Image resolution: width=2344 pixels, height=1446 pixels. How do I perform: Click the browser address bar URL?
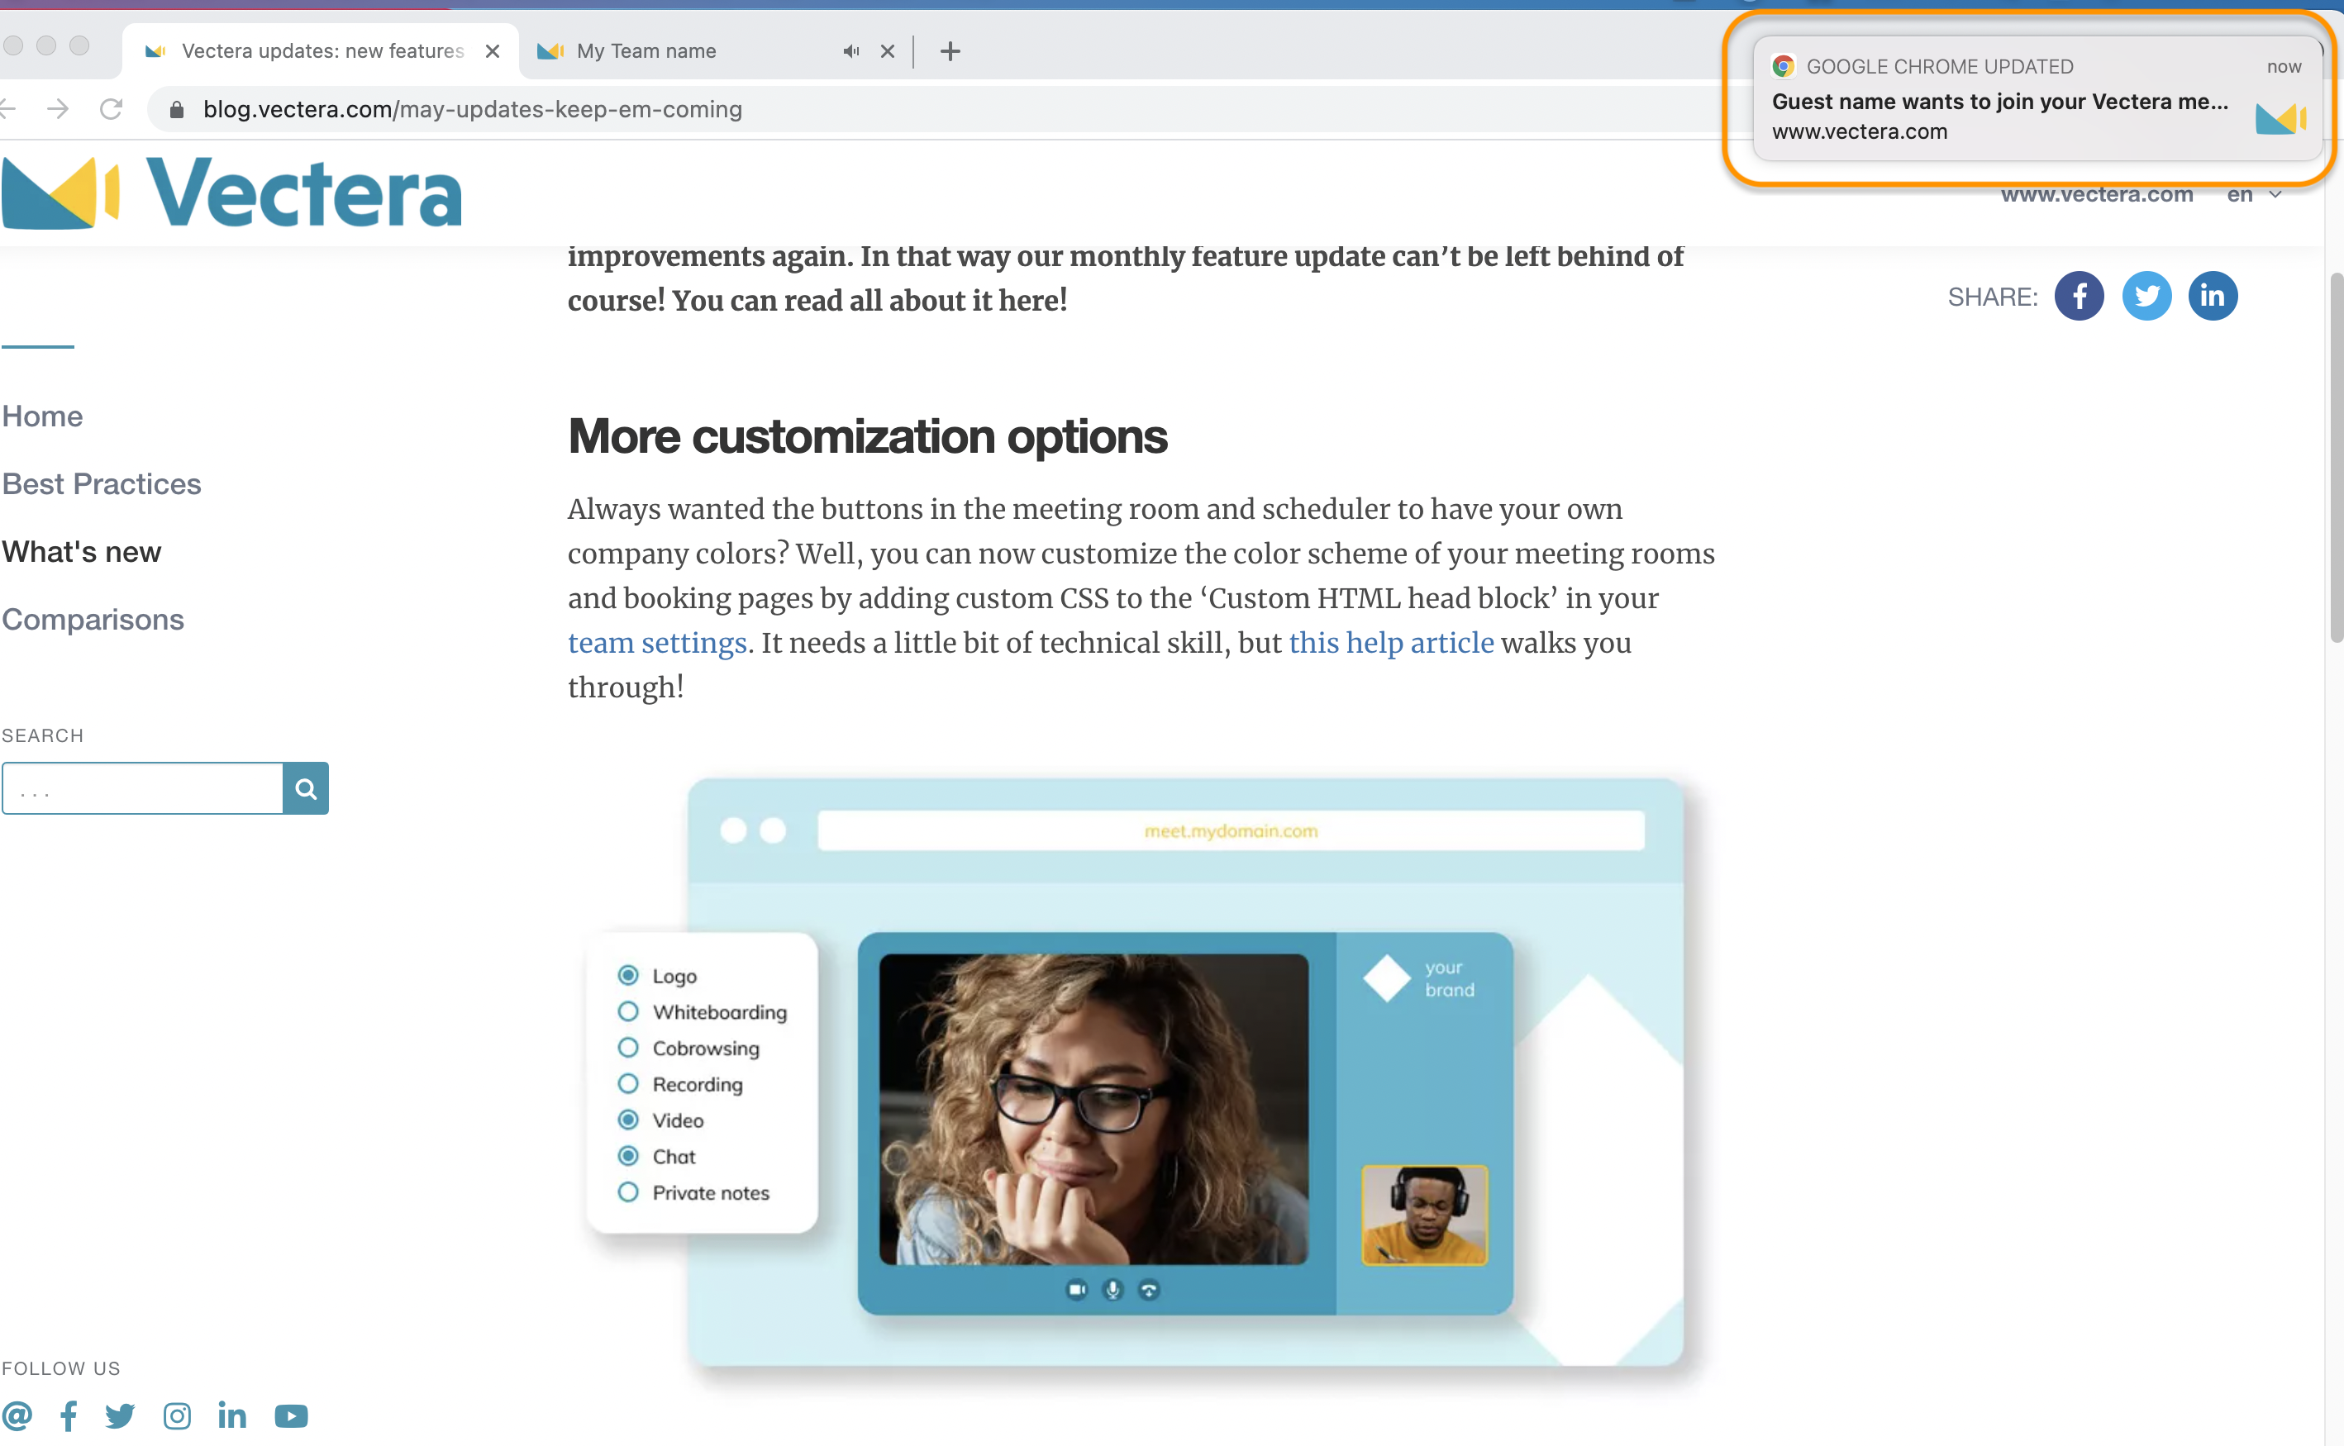tap(473, 109)
